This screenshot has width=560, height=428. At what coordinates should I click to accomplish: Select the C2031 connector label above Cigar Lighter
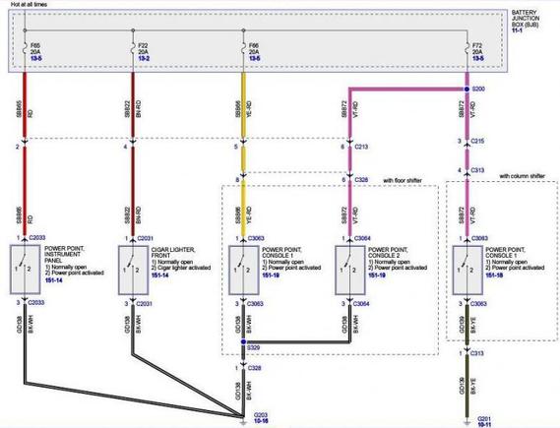click(x=145, y=238)
